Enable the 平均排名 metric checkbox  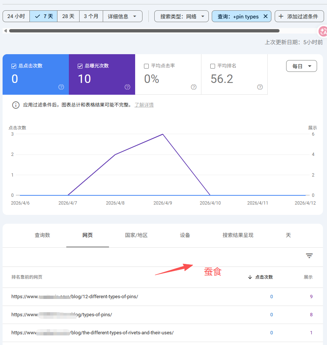[x=212, y=66]
